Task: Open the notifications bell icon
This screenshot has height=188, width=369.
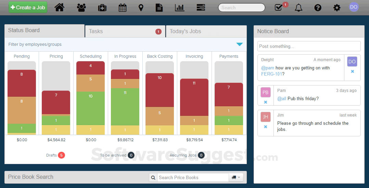Action: click(x=298, y=8)
